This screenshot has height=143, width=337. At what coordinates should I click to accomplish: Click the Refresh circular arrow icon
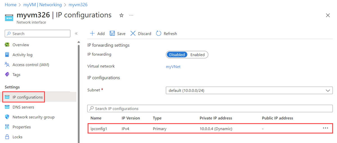pos(159,34)
